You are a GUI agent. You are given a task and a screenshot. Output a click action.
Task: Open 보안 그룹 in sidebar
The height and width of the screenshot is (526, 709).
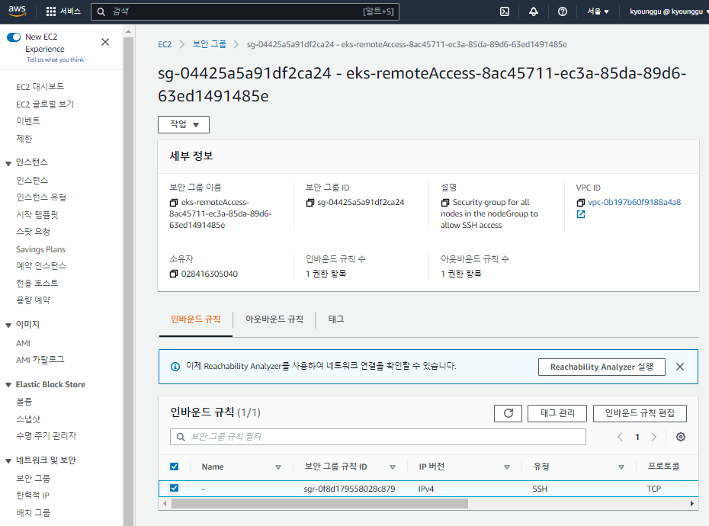tap(33, 478)
